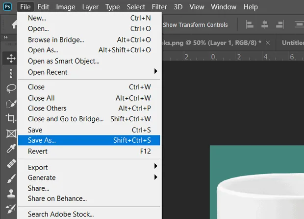Choose Close from File menu
This screenshot has height=219, width=304.
click(x=89, y=87)
